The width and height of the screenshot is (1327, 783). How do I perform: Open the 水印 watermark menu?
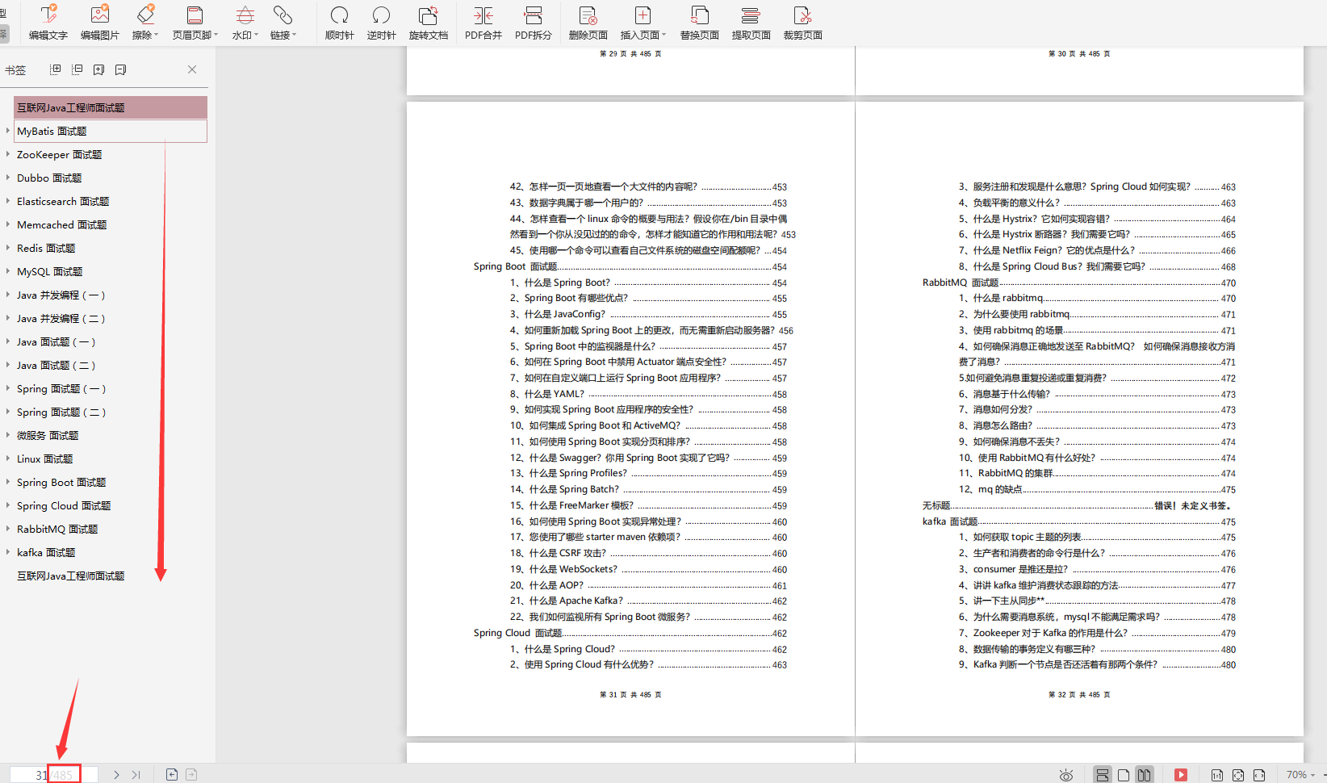coord(245,23)
